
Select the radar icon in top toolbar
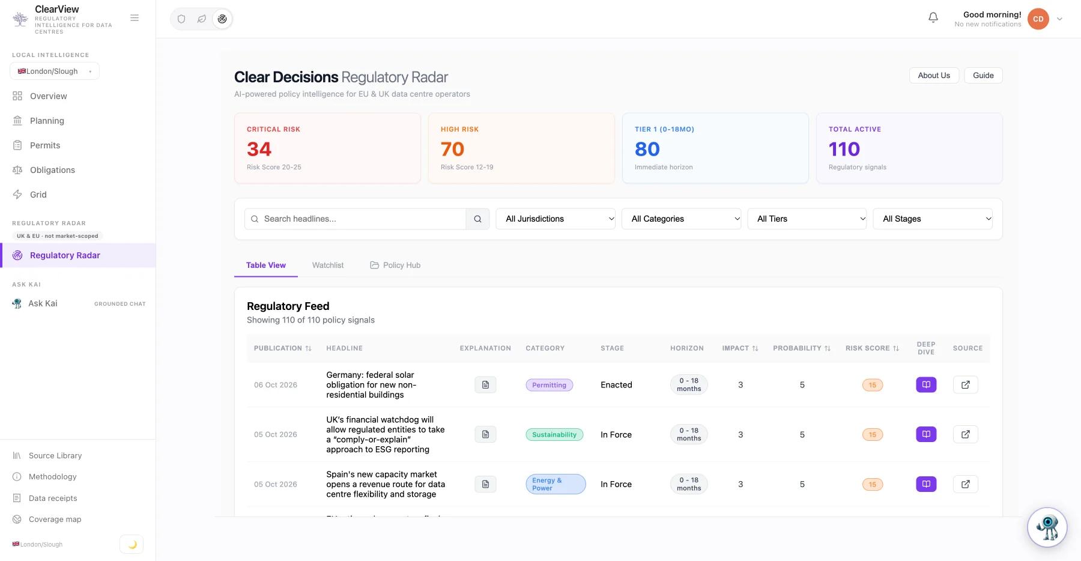[x=222, y=19]
